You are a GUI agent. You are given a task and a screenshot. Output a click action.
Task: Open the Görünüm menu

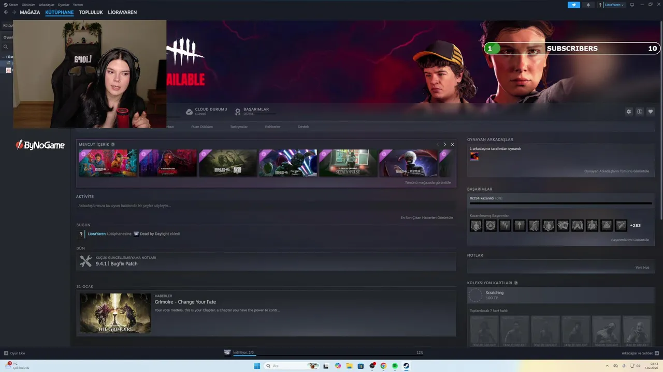[28, 5]
